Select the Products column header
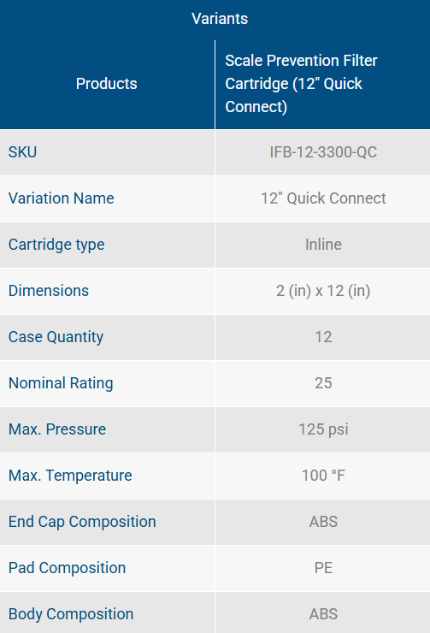 (107, 84)
